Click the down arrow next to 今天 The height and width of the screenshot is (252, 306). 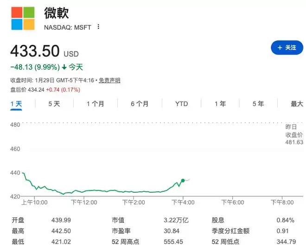click(x=64, y=67)
